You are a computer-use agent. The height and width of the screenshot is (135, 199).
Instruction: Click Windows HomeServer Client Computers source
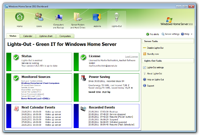click(40, 83)
